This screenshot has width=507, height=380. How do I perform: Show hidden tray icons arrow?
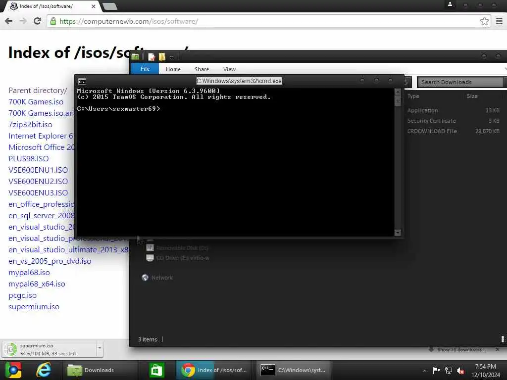pyautogui.click(x=424, y=371)
